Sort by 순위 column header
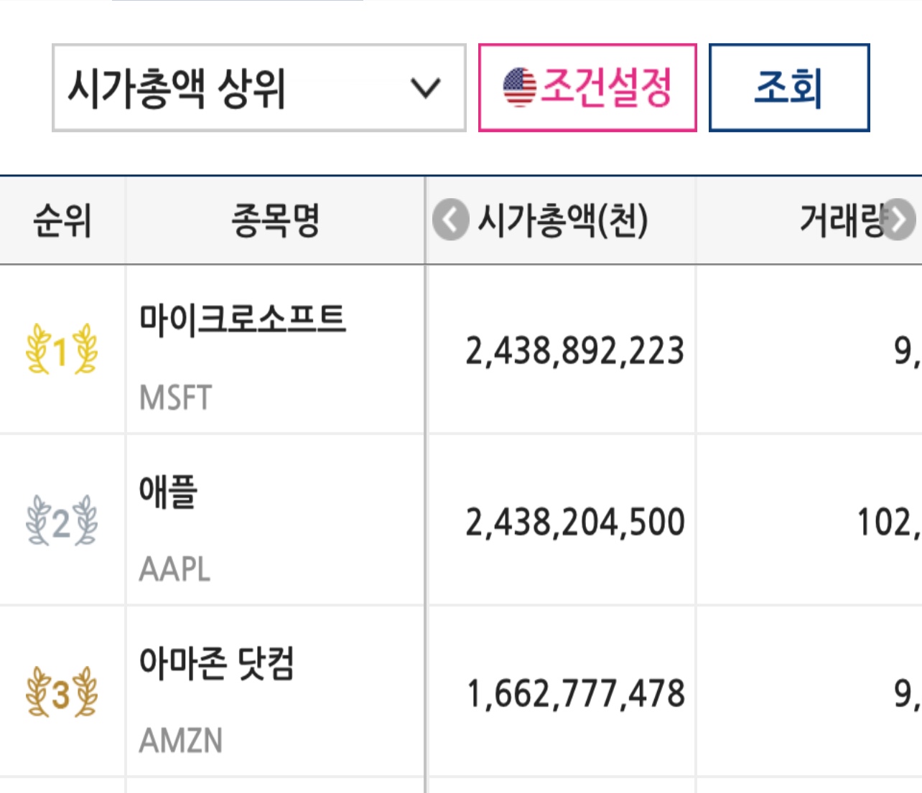The image size is (922, 793). tap(62, 220)
